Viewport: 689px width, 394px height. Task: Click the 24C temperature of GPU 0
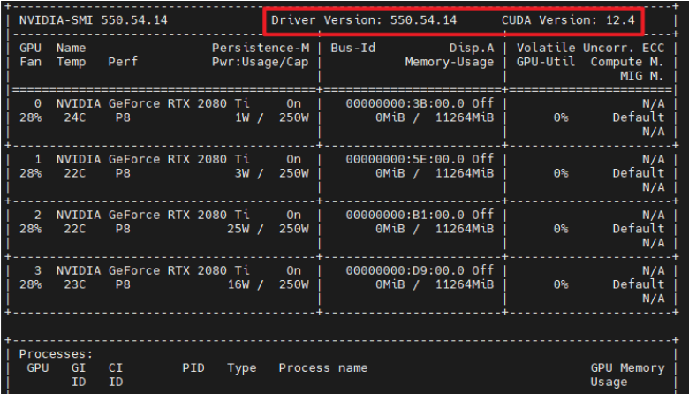click(x=75, y=117)
